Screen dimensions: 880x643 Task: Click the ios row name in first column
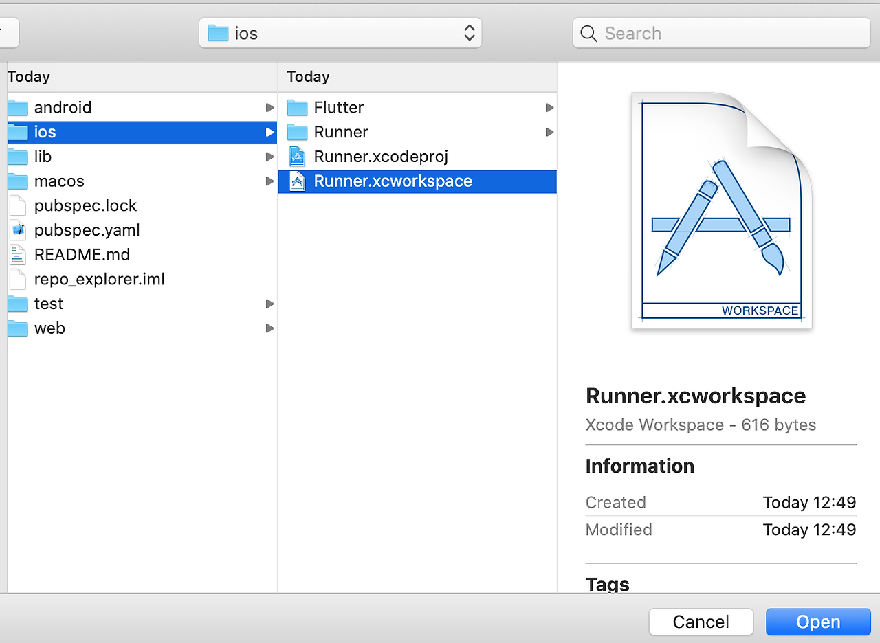coord(45,133)
